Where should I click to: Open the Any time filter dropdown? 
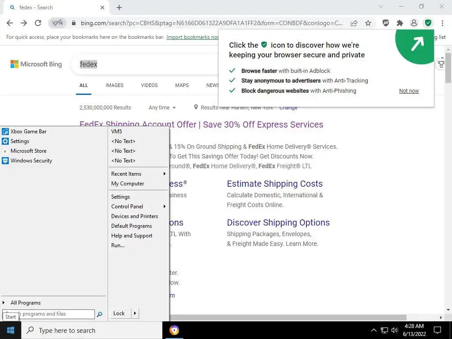pos(162,108)
